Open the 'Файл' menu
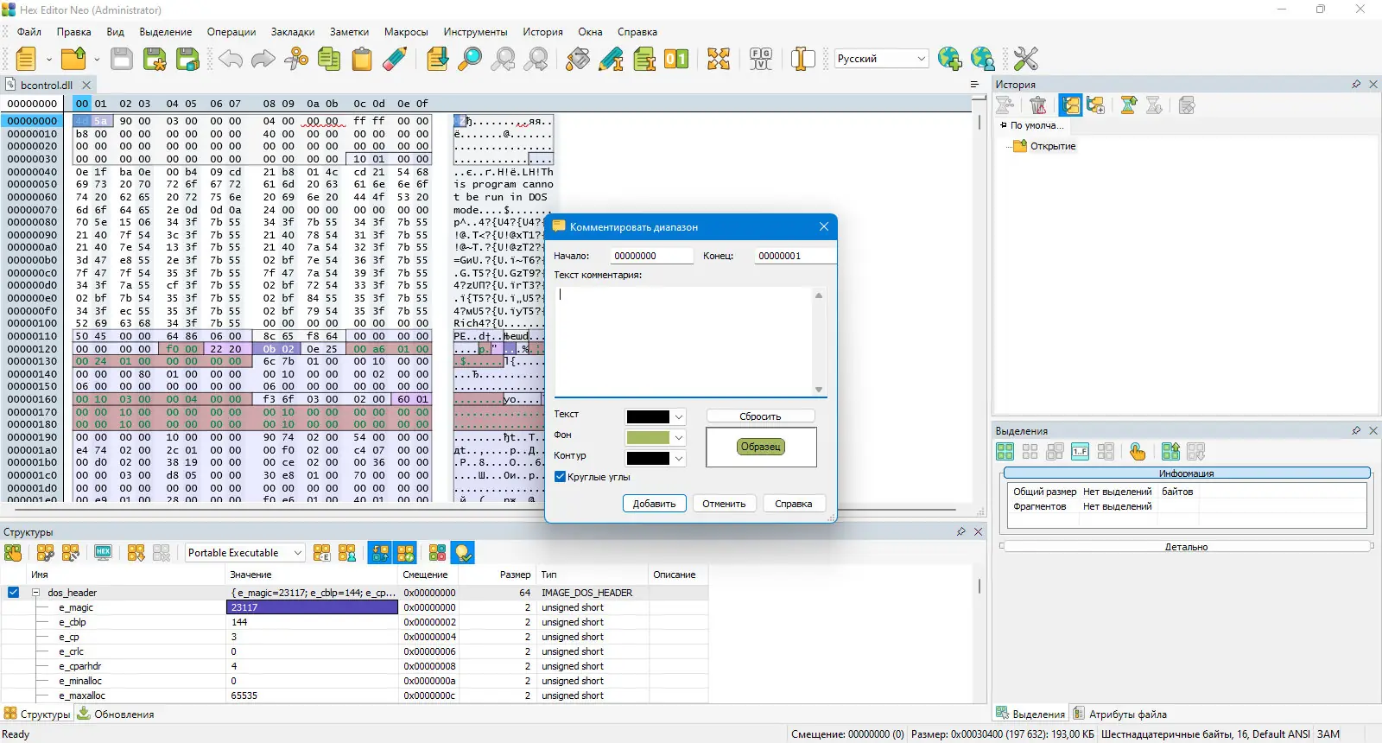Image resolution: width=1382 pixels, height=743 pixels. click(29, 32)
